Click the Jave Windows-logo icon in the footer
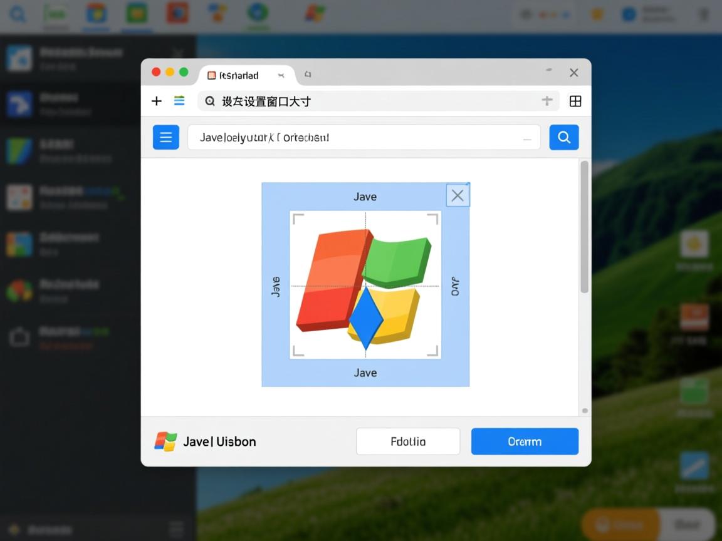722x541 pixels. [x=164, y=441]
